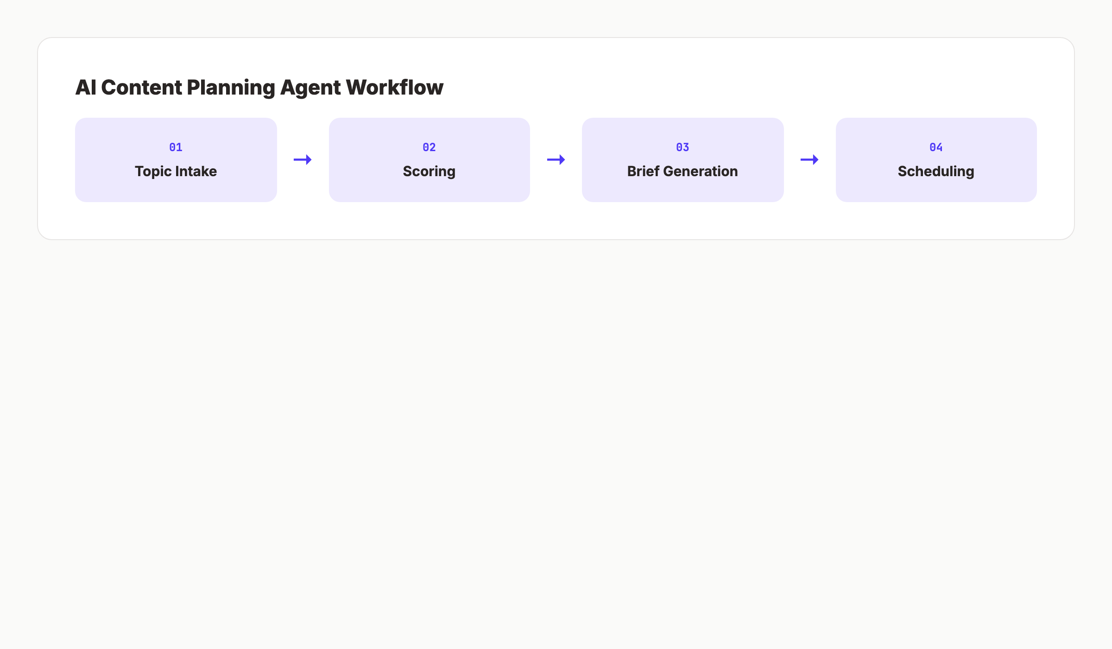Click the step number 03 label
The width and height of the screenshot is (1112, 649).
point(683,147)
